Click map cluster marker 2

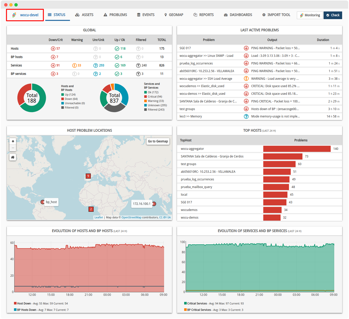pos(91,209)
